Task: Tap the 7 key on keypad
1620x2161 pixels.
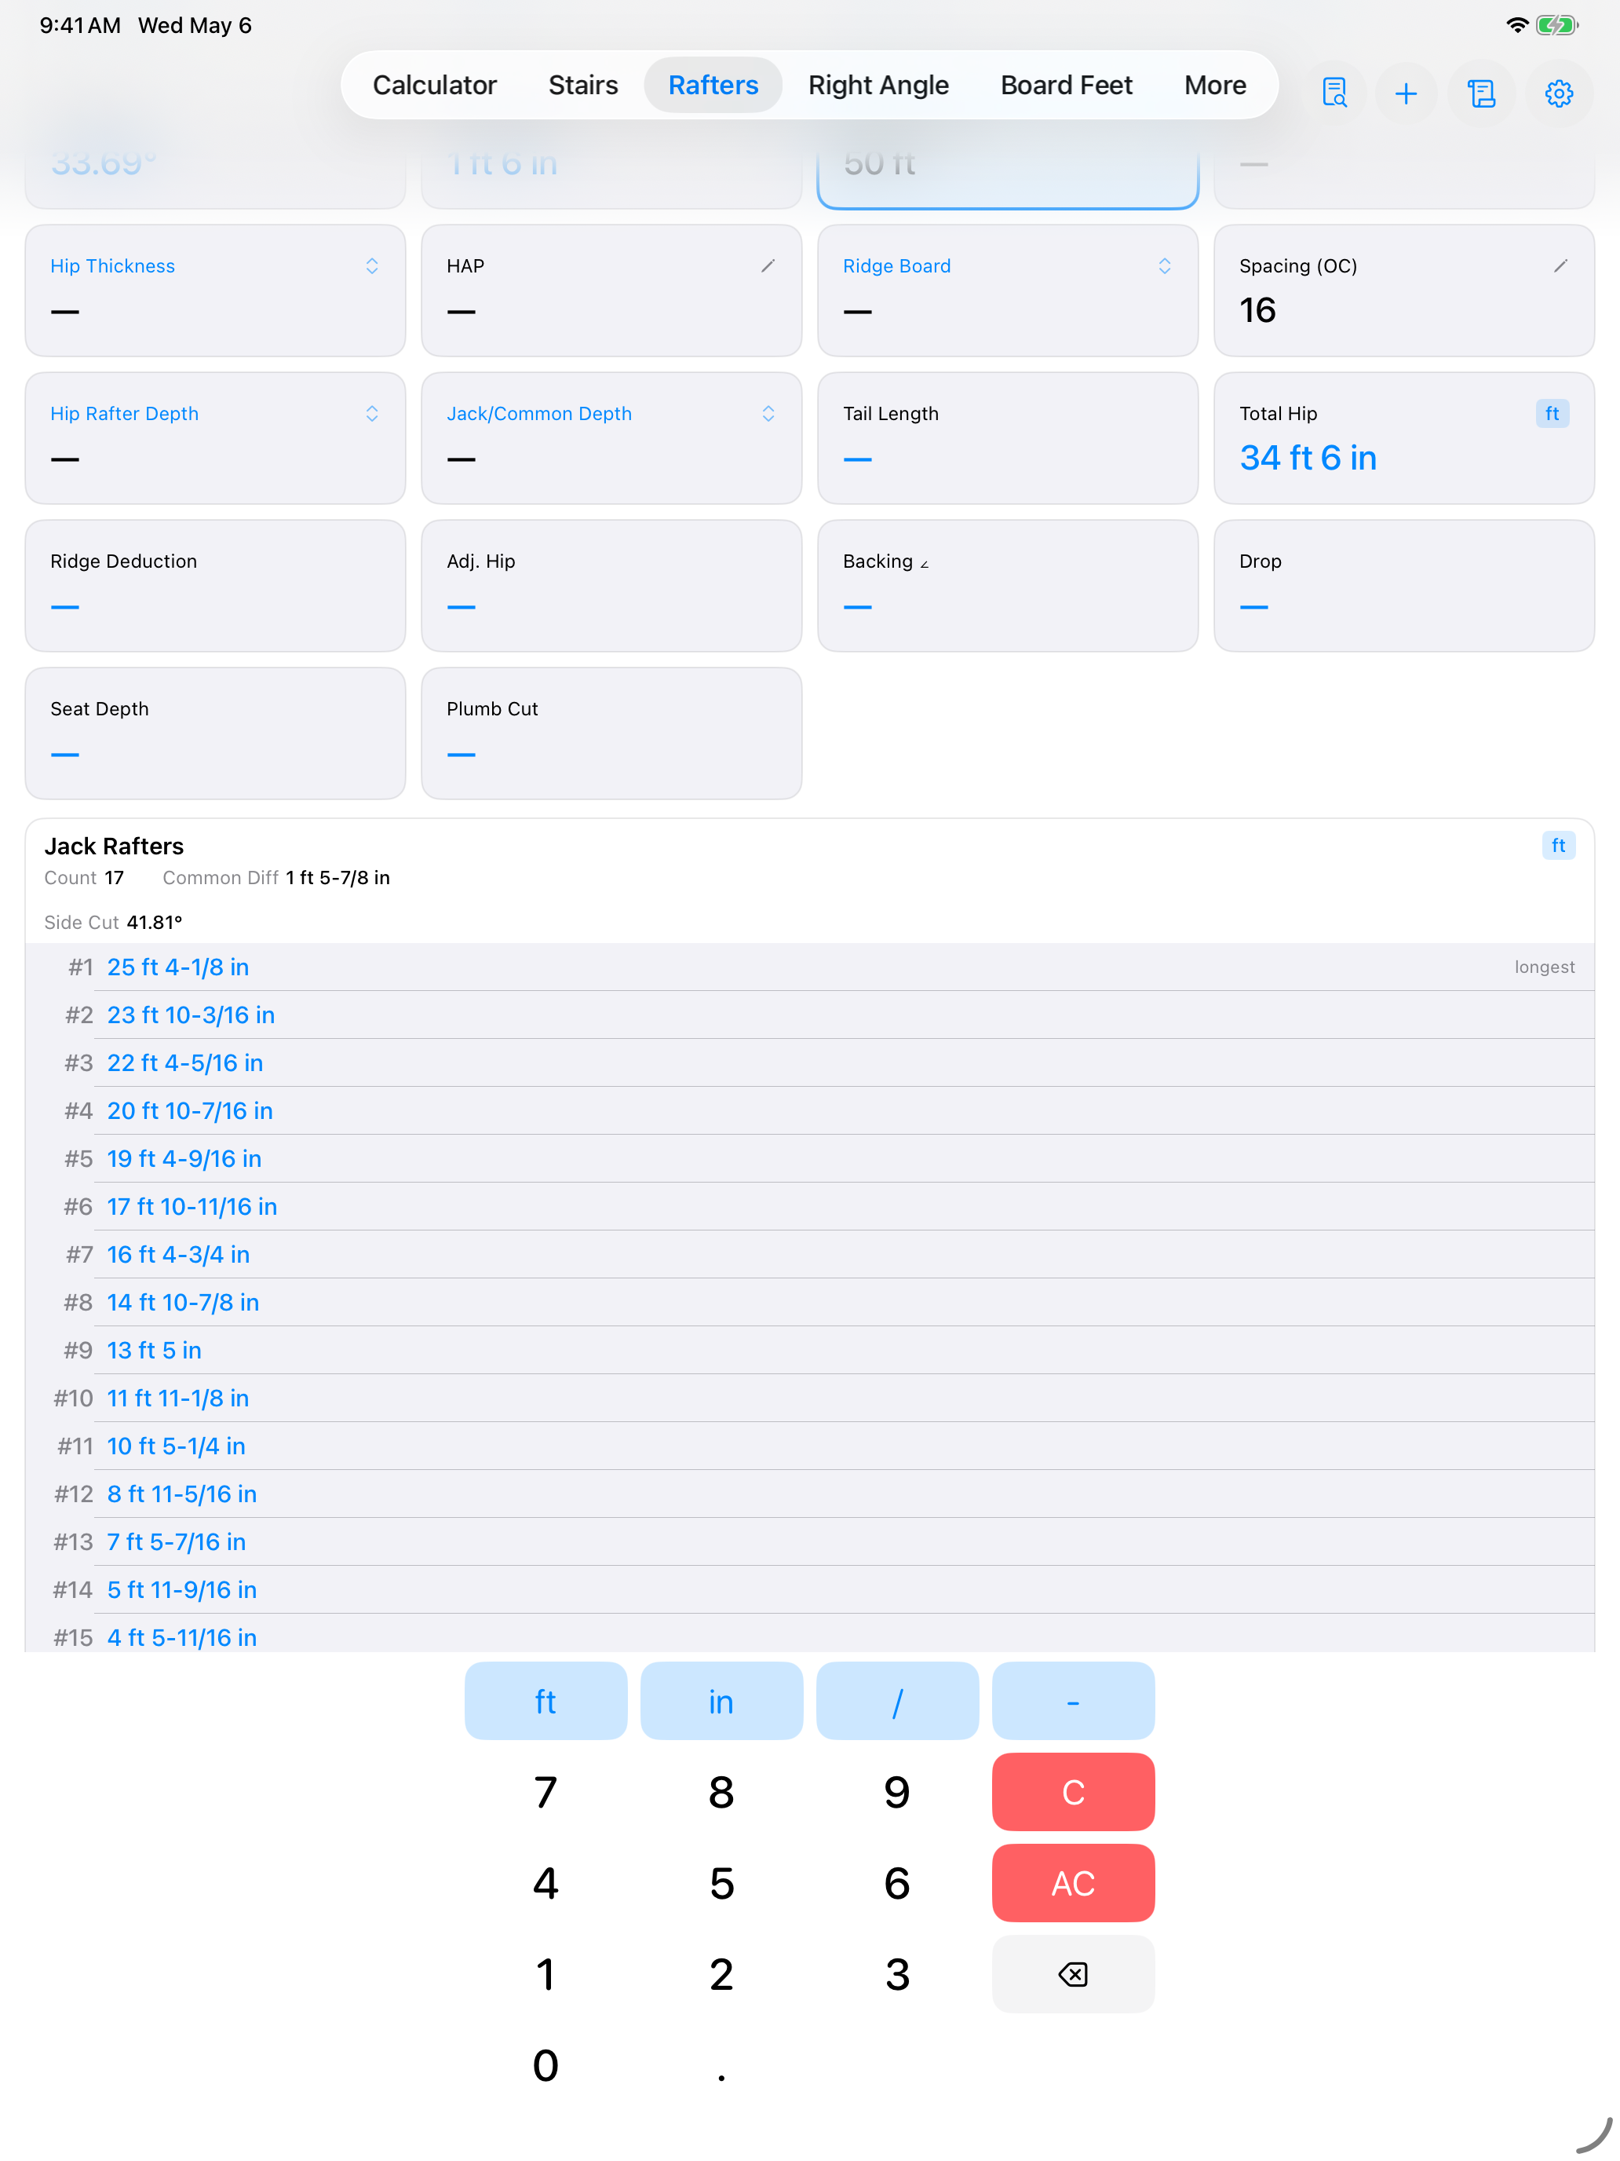Action: click(545, 1792)
